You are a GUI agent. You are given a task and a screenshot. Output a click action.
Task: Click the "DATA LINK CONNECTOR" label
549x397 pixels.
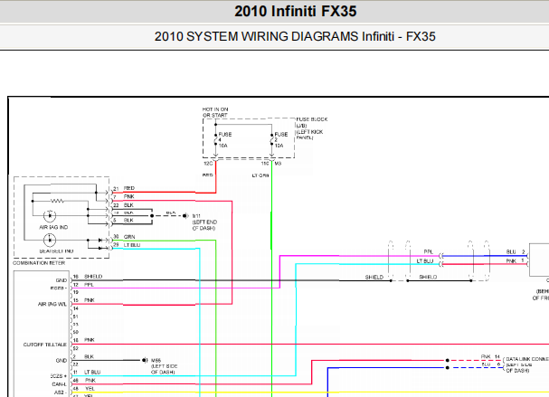pyautogui.click(x=527, y=359)
